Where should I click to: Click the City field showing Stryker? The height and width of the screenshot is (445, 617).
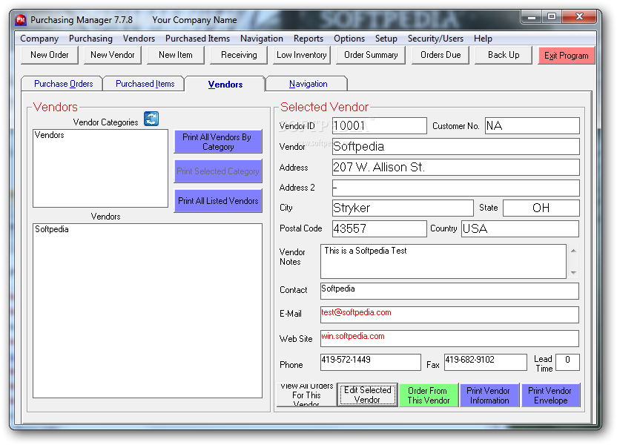403,208
